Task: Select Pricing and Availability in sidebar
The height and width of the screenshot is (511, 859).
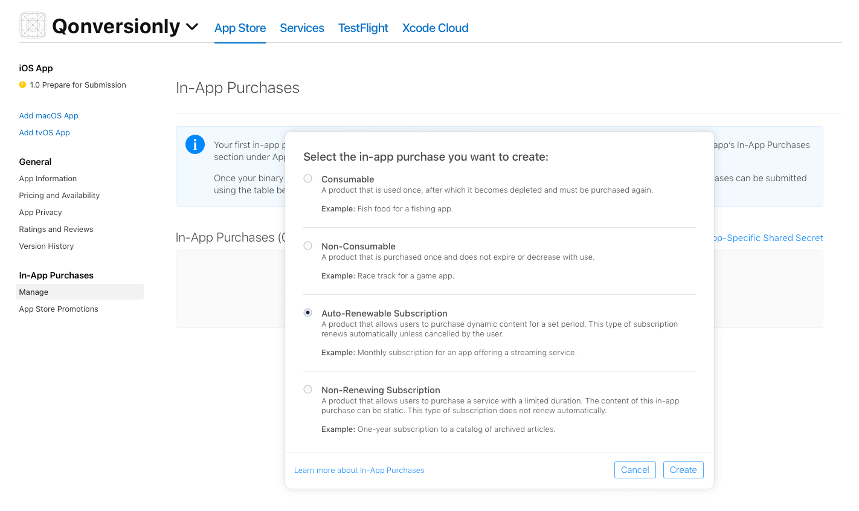Action: 60,195
